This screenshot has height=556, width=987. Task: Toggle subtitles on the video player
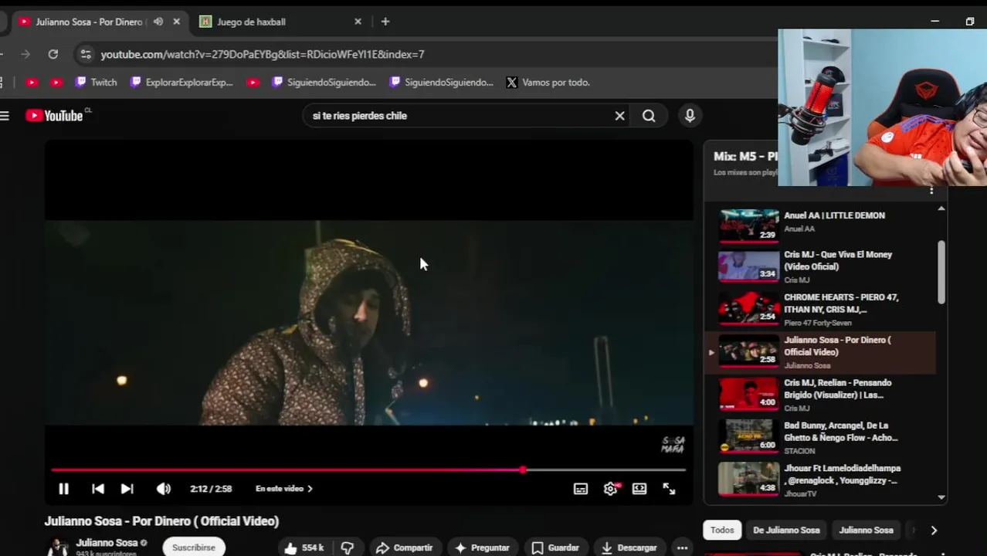pos(581,489)
